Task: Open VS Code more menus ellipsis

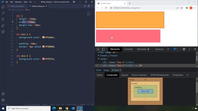Action: (35, 2)
